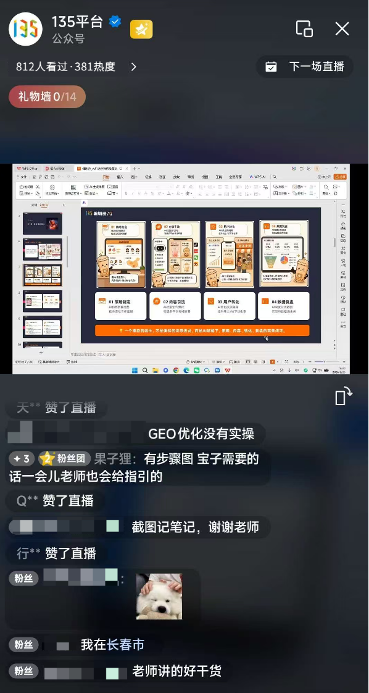The width and height of the screenshot is (369, 693).
Task: Tap the +3 badge beside 果子狸's comment
Action: point(22,459)
